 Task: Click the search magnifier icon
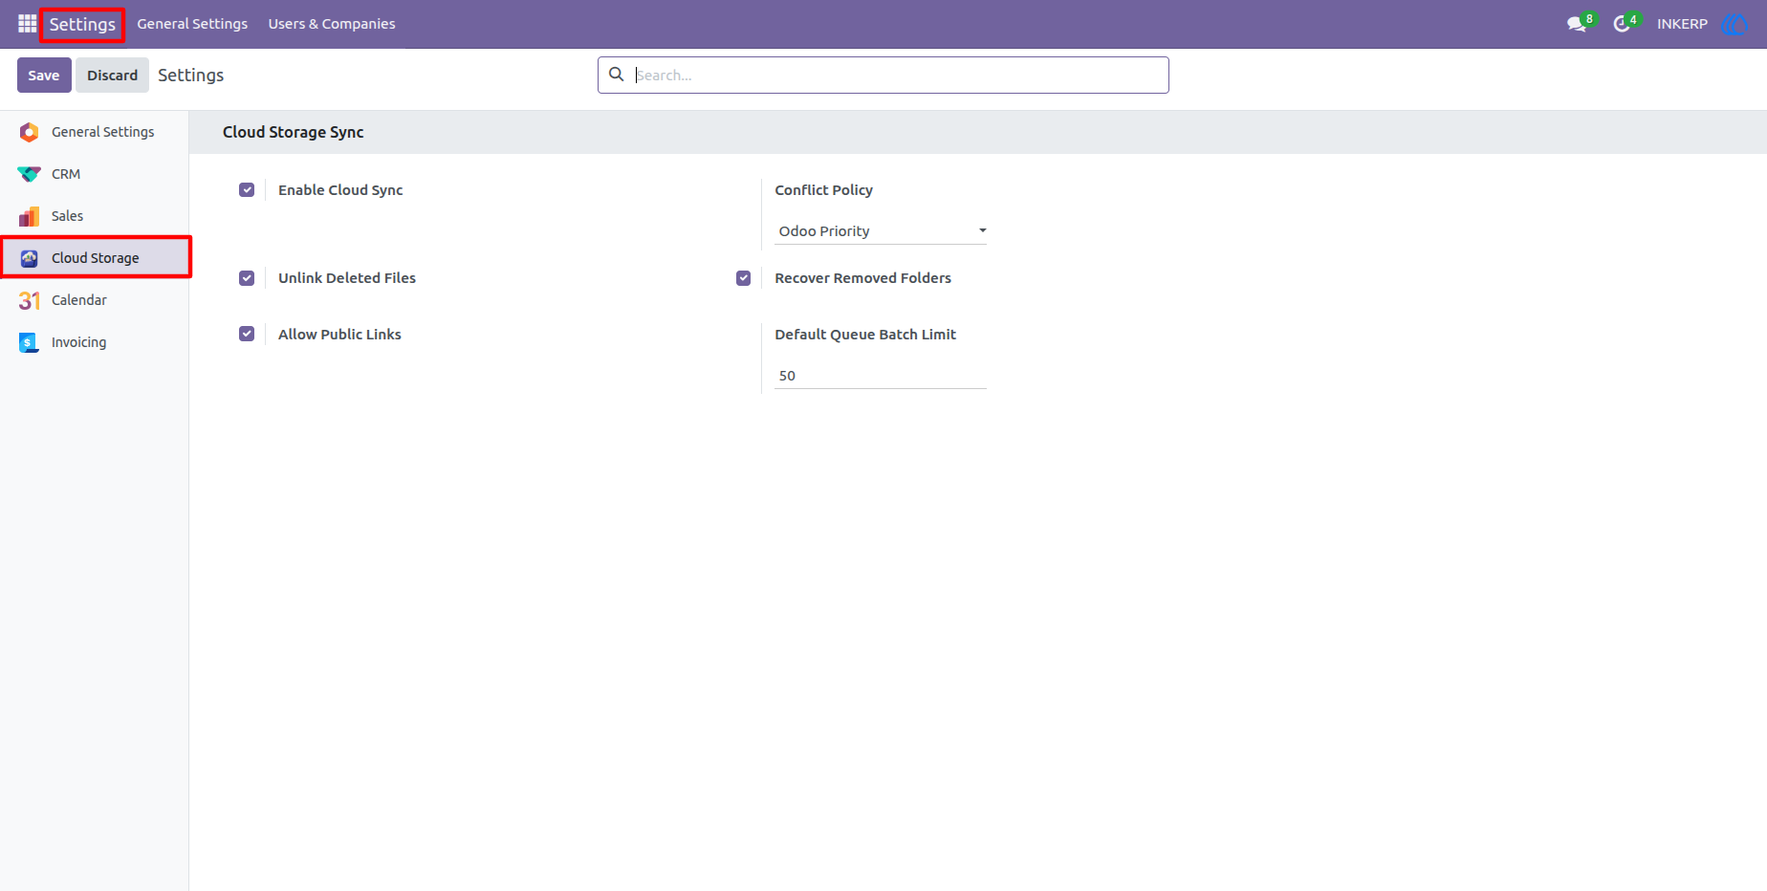click(x=617, y=75)
